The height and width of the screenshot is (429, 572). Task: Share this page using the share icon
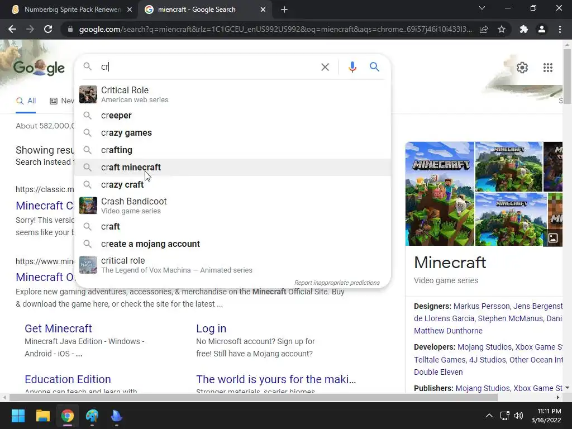pos(484,29)
